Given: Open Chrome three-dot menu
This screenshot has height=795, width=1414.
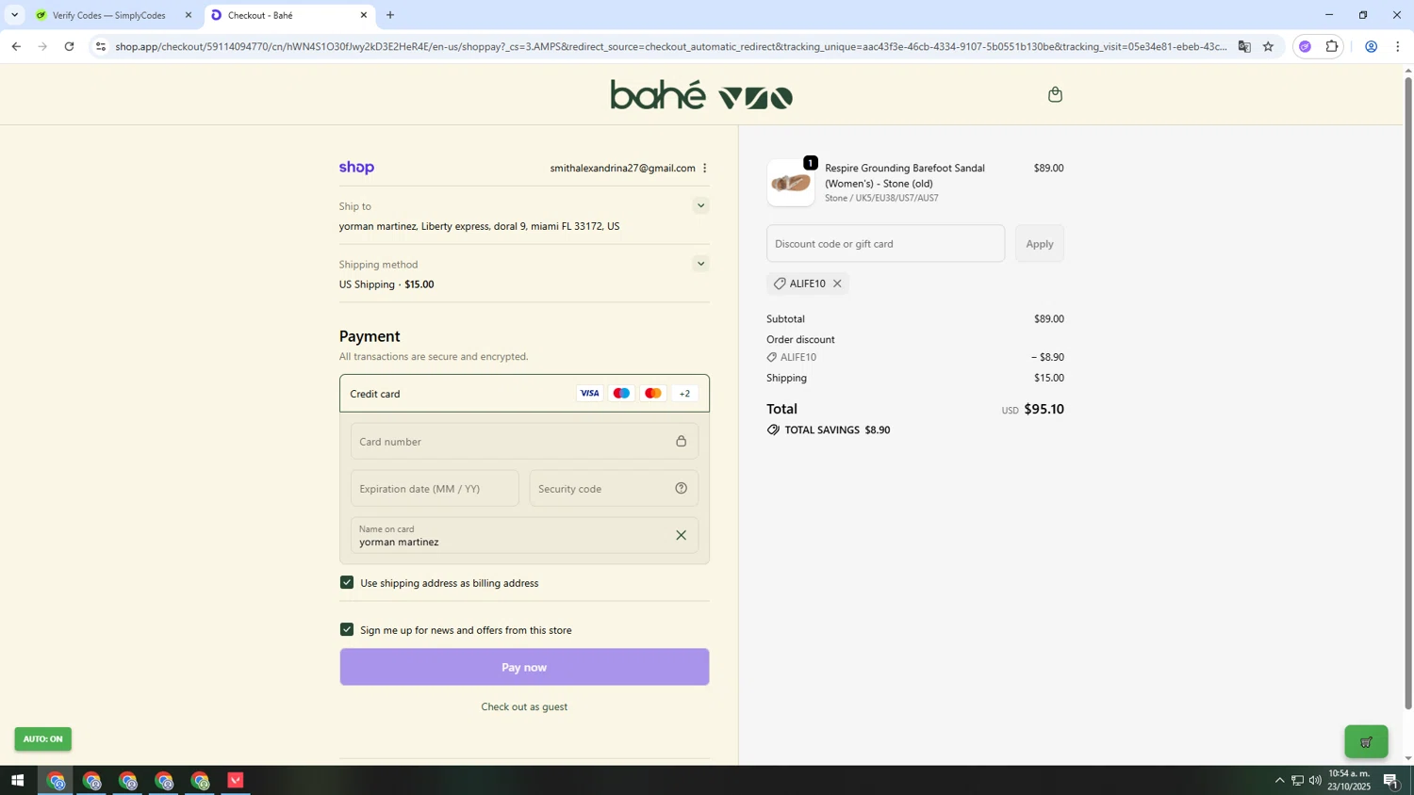Looking at the screenshot, I should coord(1398,46).
